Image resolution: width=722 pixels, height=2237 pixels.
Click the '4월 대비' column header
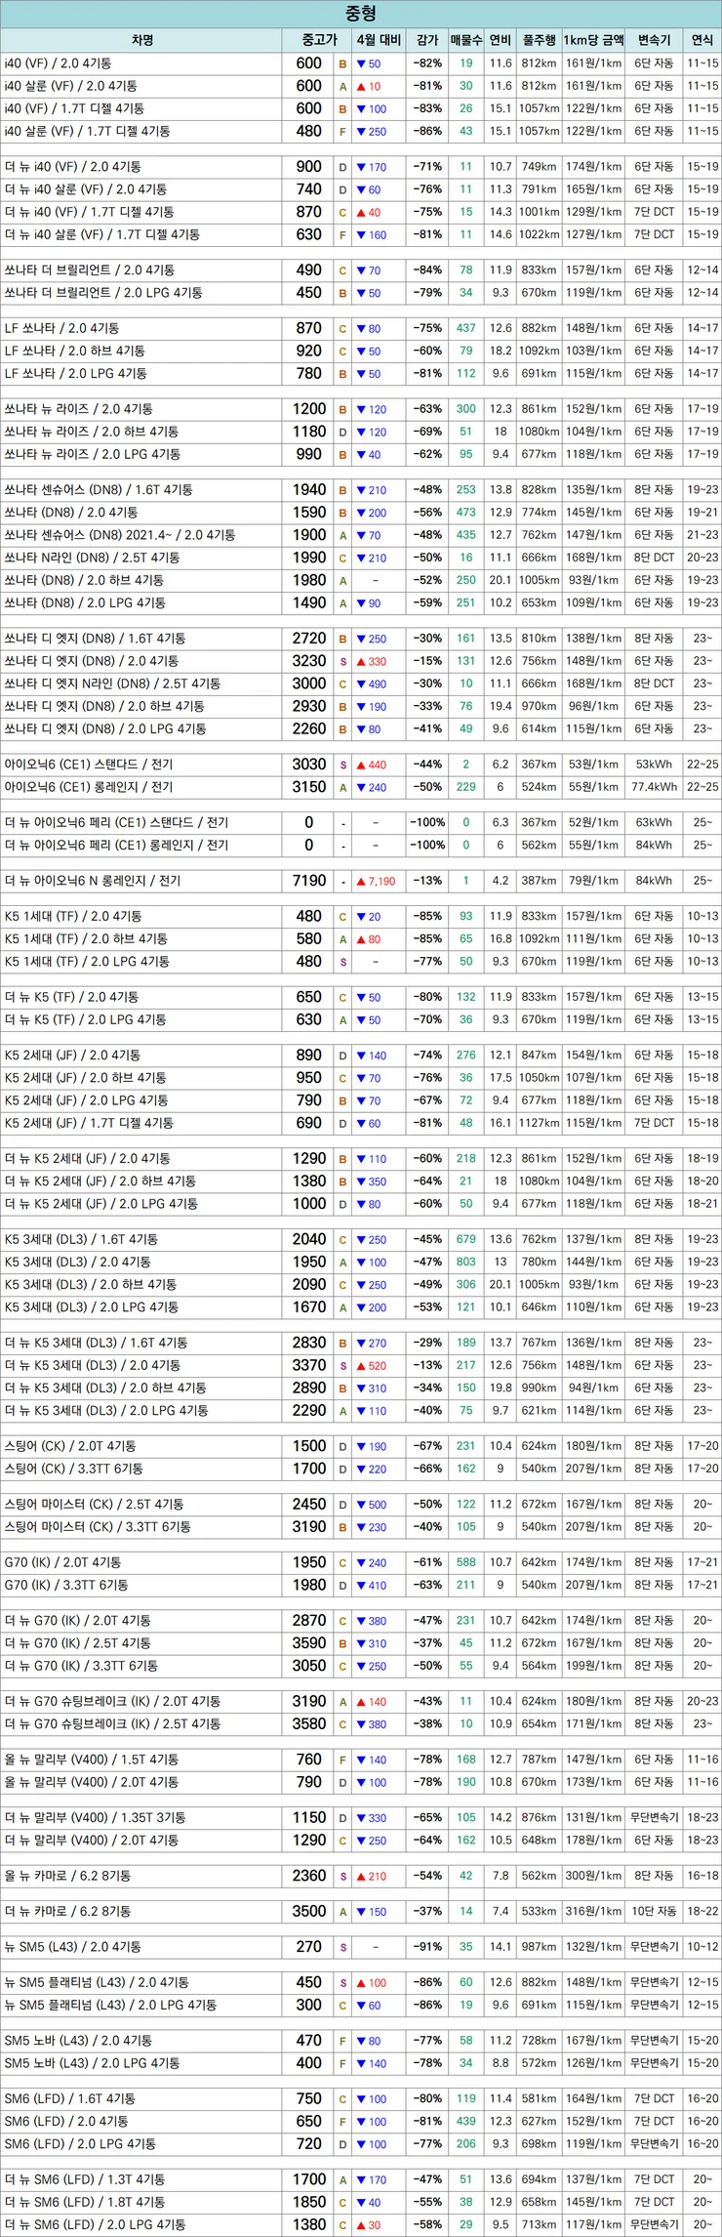tap(379, 40)
